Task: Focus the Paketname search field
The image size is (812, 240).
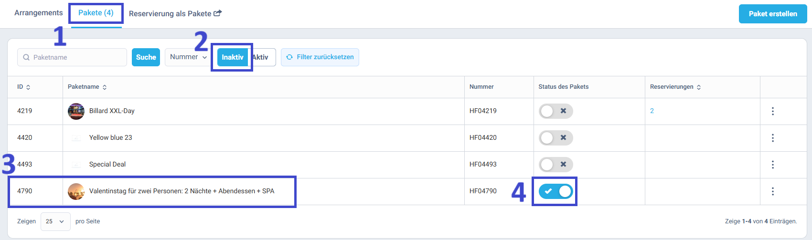Action: tap(72, 57)
